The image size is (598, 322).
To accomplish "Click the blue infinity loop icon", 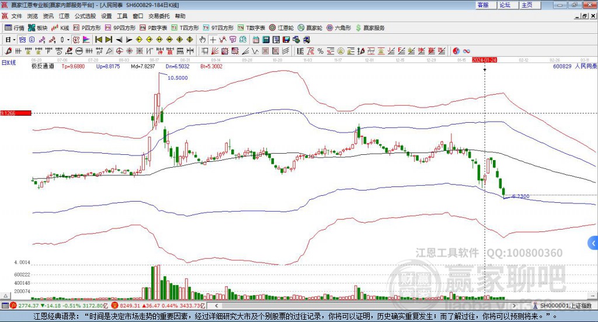I will (x=467, y=51).
